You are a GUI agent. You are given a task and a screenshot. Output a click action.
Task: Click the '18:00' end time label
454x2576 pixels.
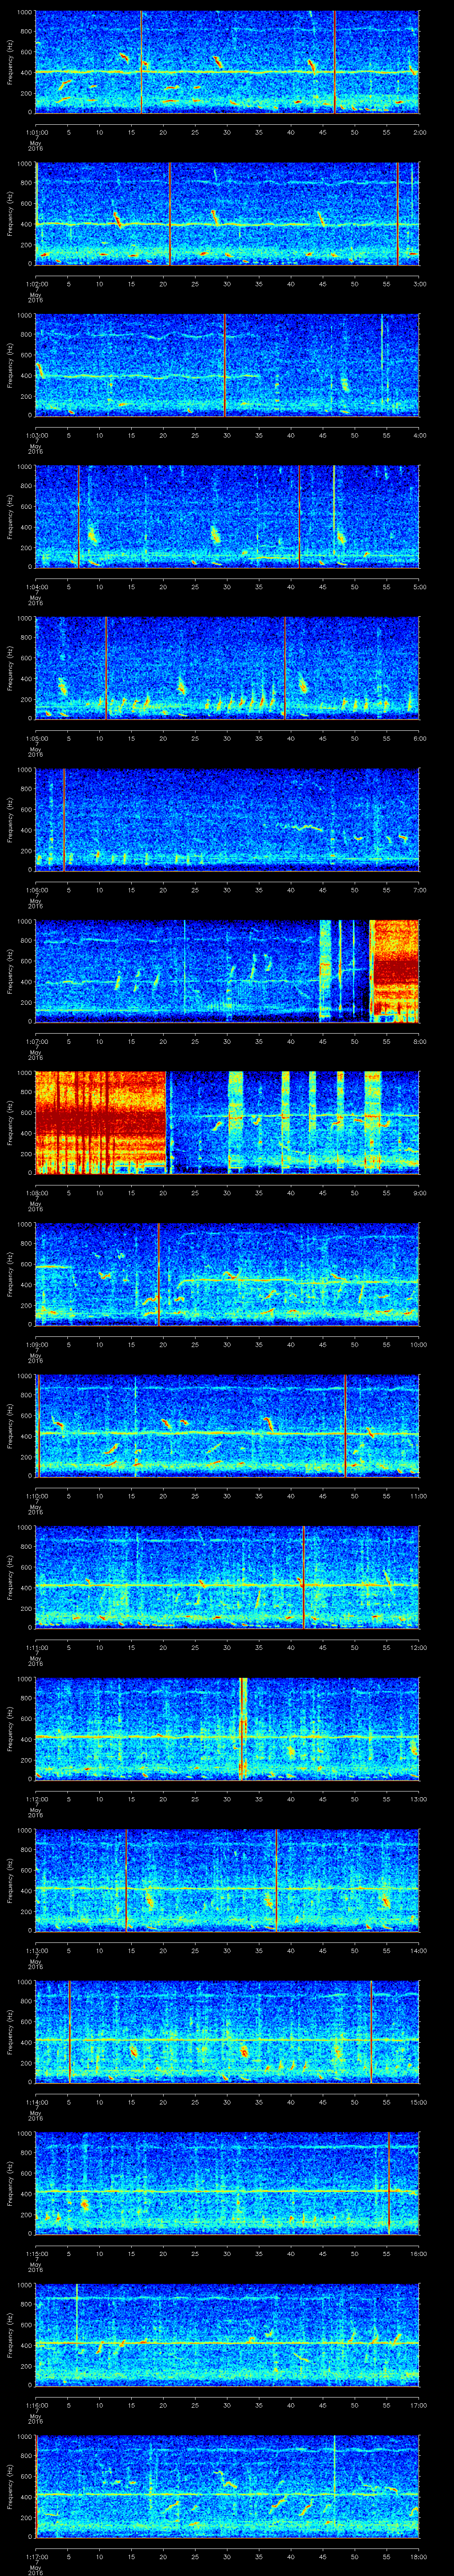418,2556
